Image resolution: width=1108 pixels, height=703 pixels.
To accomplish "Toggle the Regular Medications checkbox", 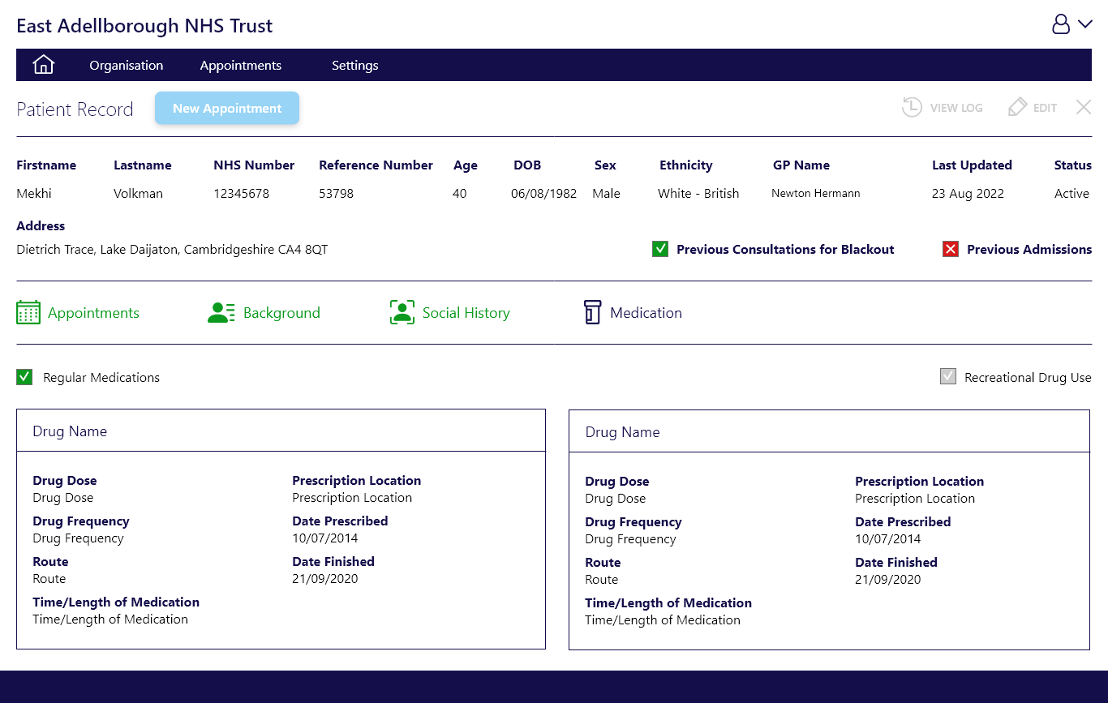I will tap(24, 377).
